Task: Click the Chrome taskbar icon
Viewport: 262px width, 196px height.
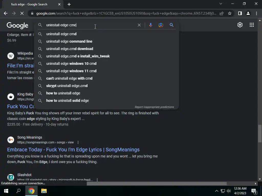Action: [31, 191]
